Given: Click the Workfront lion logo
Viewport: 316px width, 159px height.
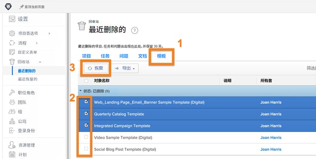Looking at the screenshot, I should (x=8, y=6).
